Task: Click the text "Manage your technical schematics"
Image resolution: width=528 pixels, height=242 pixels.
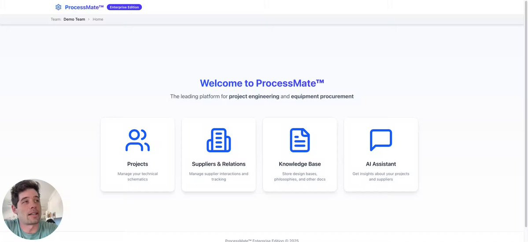Action: click(137, 177)
